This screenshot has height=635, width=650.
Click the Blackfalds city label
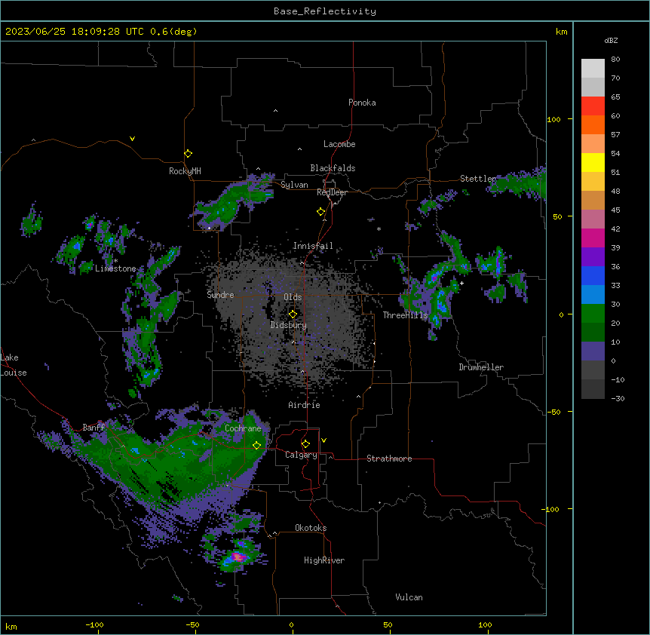click(x=333, y=168)
